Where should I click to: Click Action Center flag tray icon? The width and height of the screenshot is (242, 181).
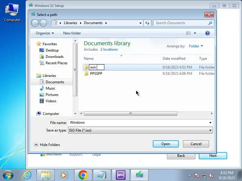pyautogui.click(x=197, y=175)
